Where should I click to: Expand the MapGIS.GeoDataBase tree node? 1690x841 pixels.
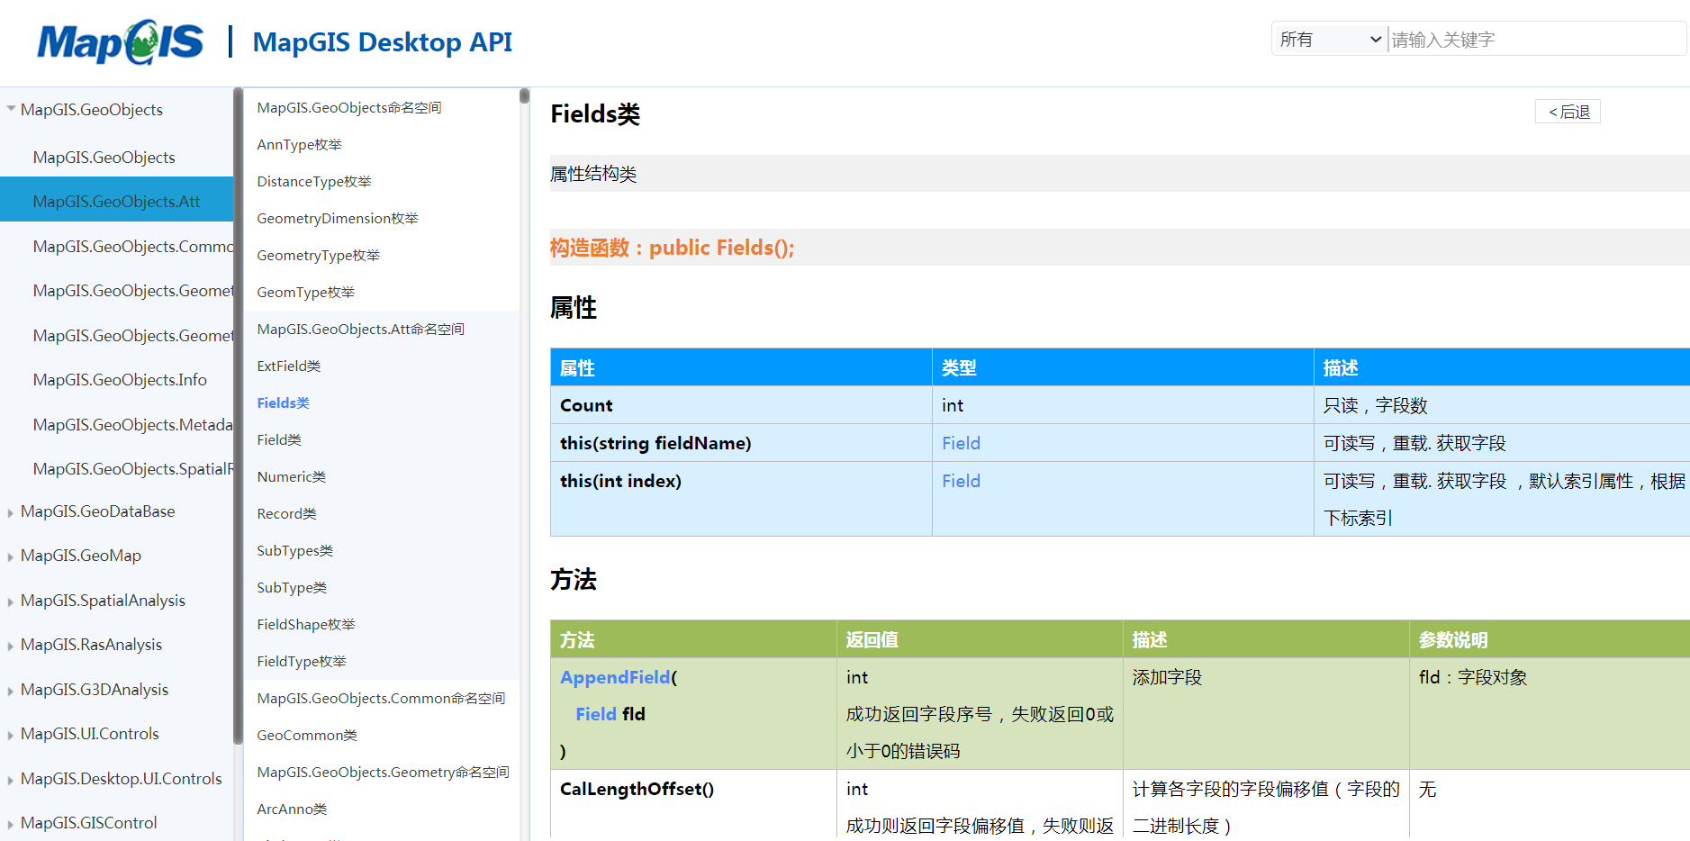(x=11, y=512)
